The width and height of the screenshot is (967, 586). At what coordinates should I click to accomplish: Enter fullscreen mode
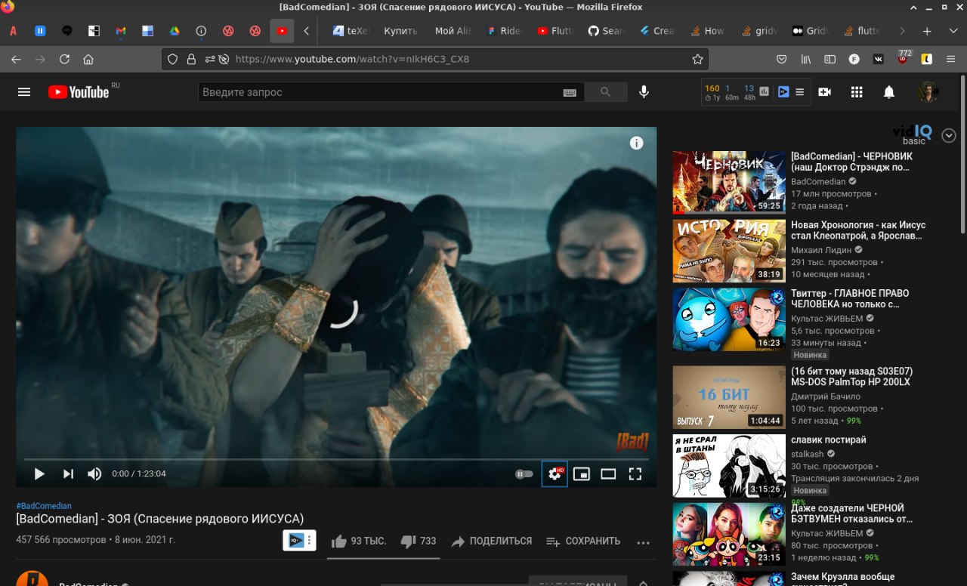click(x=635, y=473)
